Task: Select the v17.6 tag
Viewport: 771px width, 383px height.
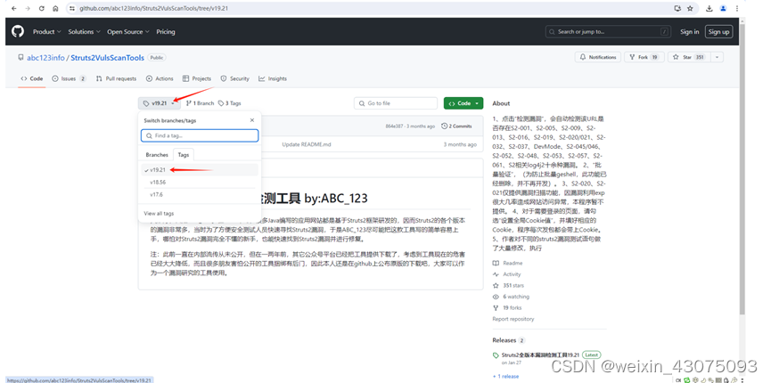Action: pos(200,195)
